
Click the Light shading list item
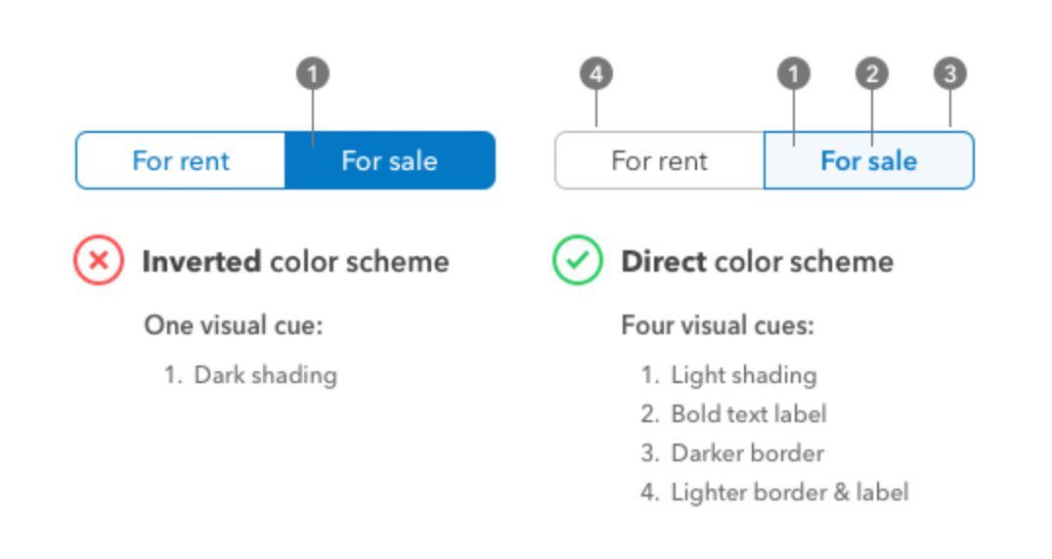(729, 375)
